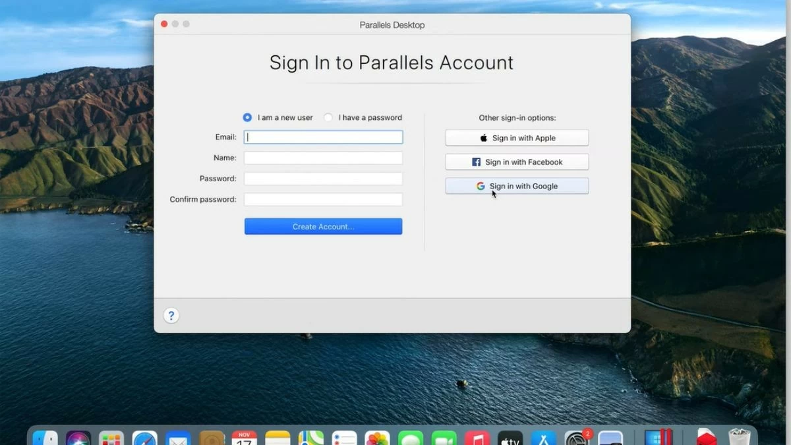Viewport: 791px width, 445px height.
Task: Select the "I am a new user" option
Action: click(247, 117)
